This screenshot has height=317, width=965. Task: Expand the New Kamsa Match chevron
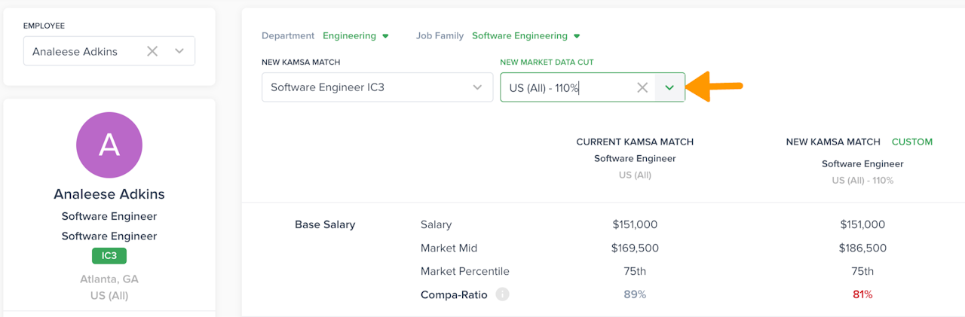click(x=477, y=87)
